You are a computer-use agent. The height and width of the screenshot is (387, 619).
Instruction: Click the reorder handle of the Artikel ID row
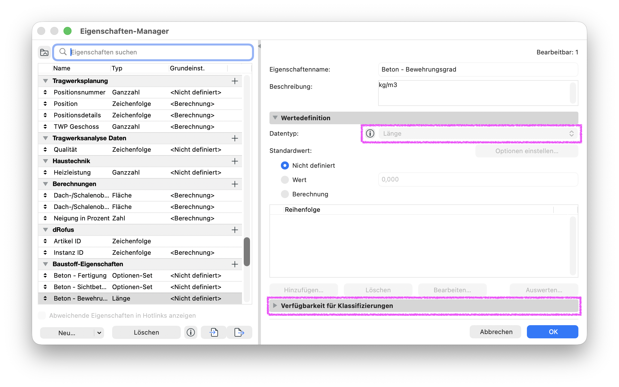point(45,241)
